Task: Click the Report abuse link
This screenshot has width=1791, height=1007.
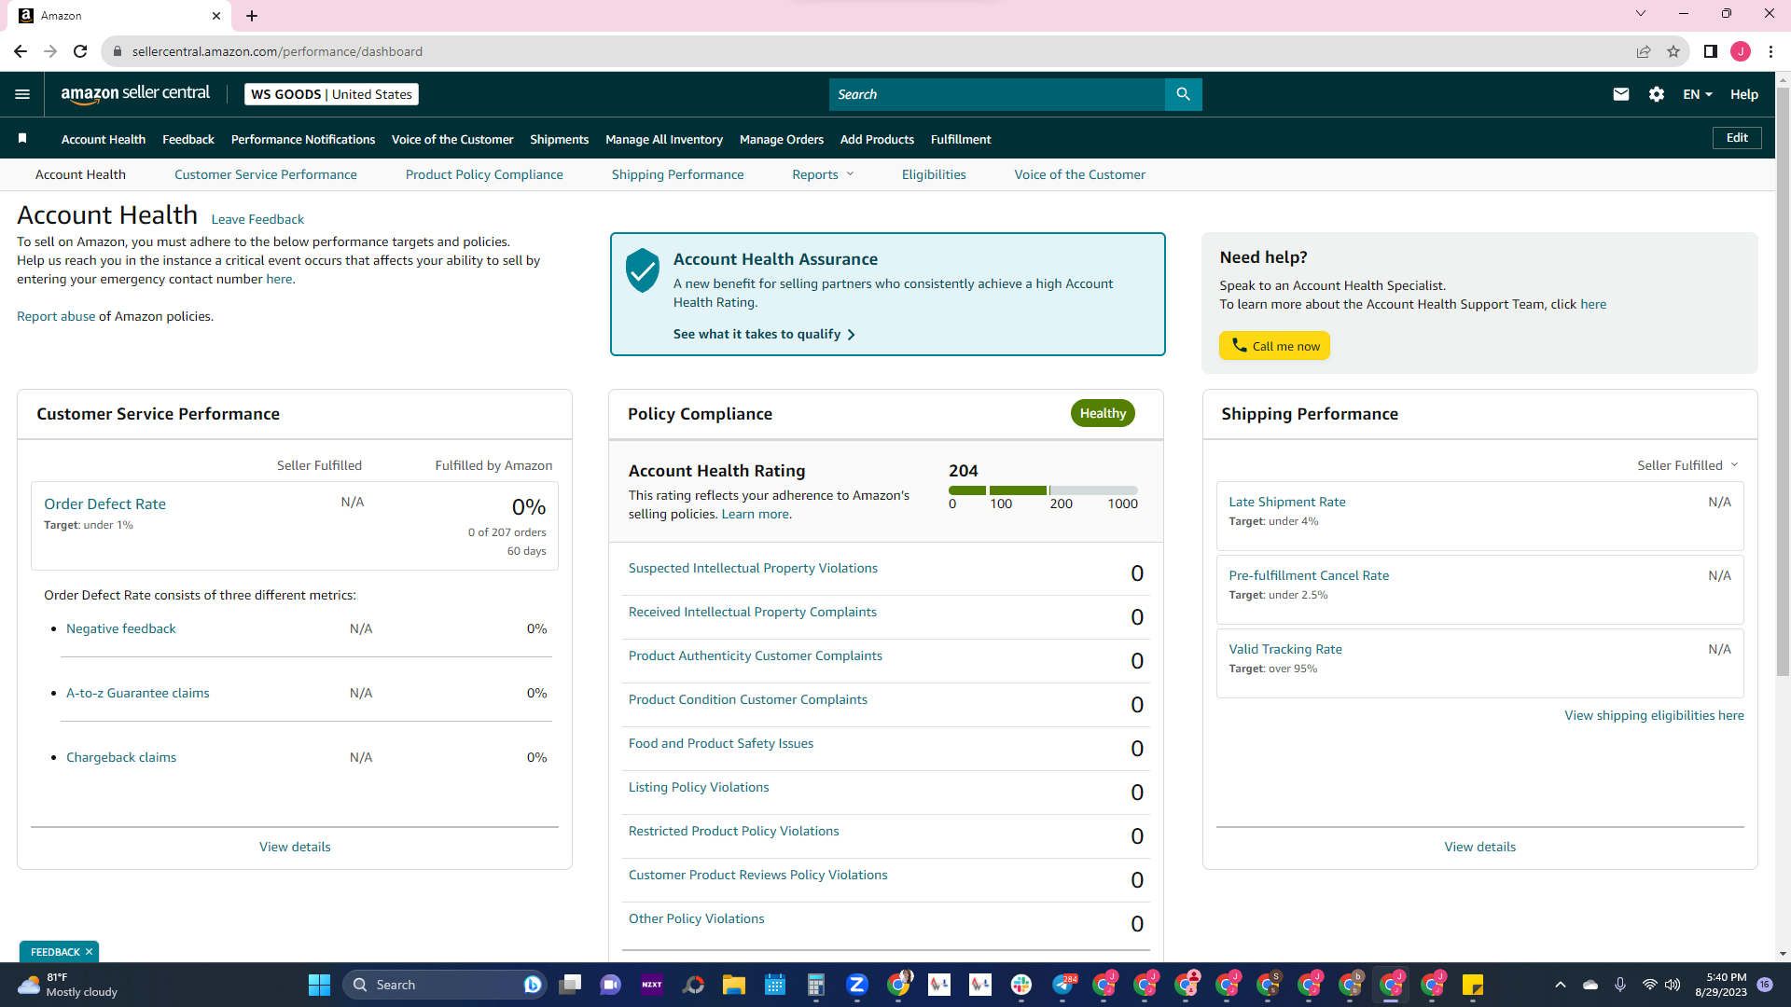Action: tap(56, 316)
